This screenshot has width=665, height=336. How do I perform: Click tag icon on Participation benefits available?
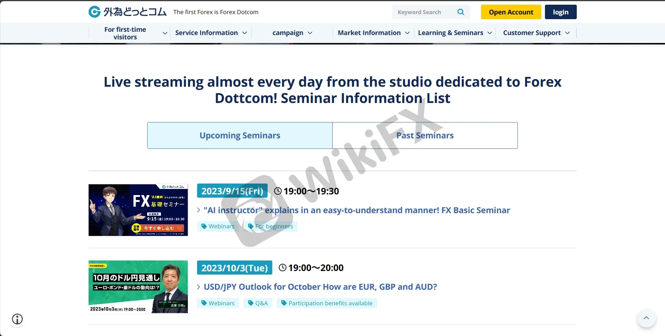284,303
